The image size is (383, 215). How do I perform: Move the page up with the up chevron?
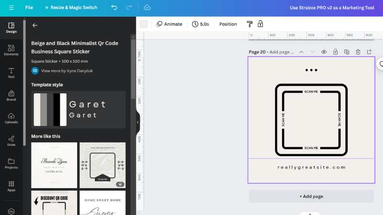[301, 52]
